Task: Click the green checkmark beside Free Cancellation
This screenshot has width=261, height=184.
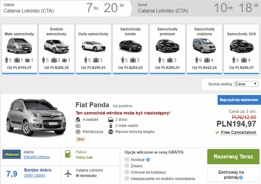Action: 217,133
